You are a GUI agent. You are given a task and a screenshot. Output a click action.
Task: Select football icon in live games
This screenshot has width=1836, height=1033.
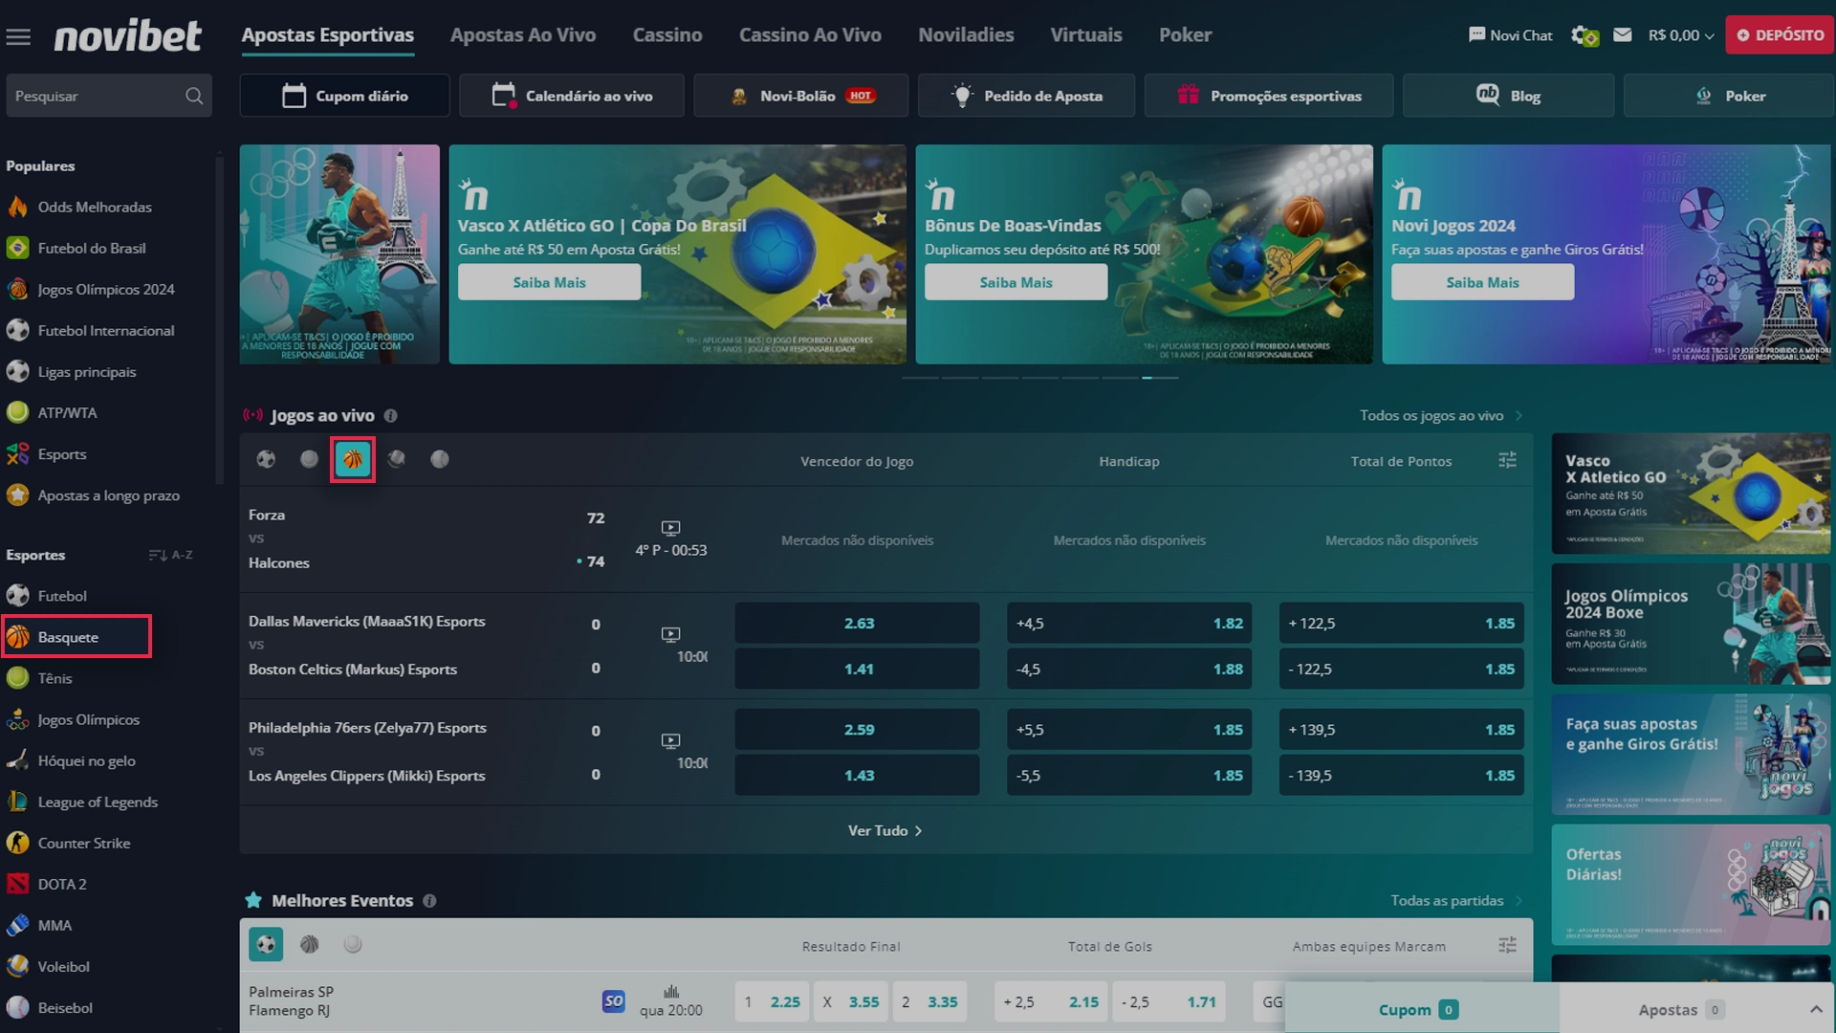click(266, 459)
